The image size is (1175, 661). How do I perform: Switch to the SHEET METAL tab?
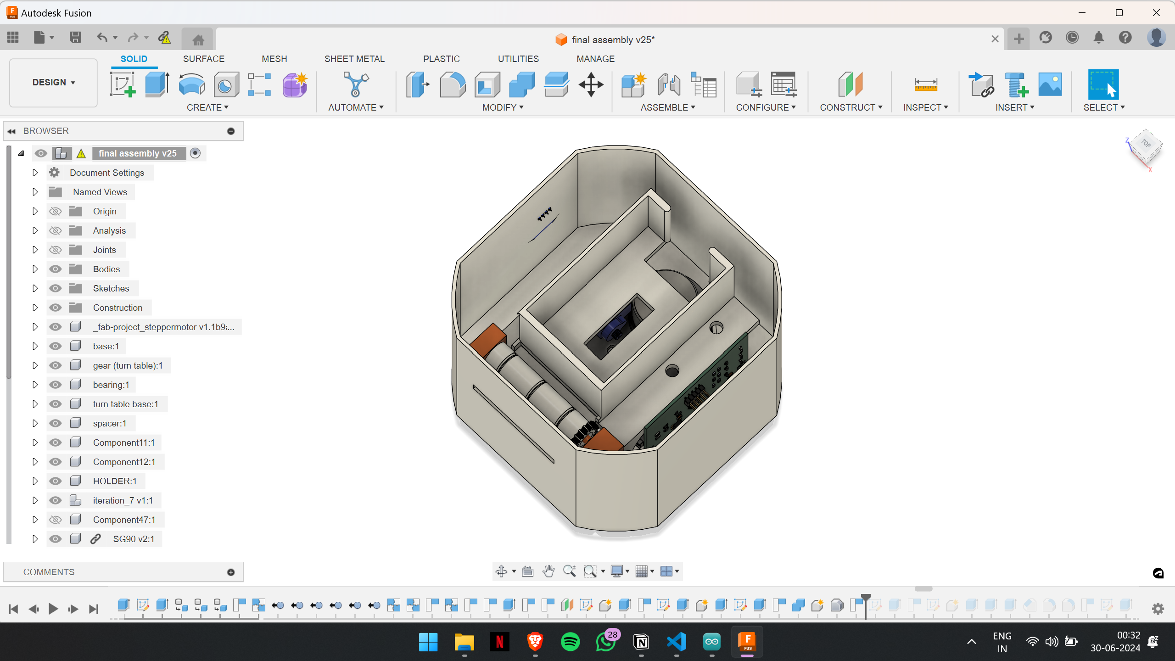pos(354,59)
